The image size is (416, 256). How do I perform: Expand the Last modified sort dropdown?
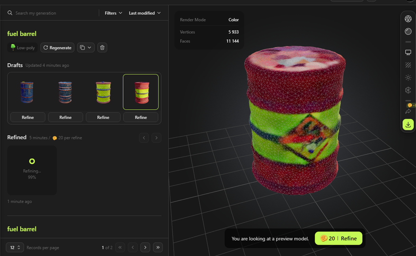click(145, 13)
